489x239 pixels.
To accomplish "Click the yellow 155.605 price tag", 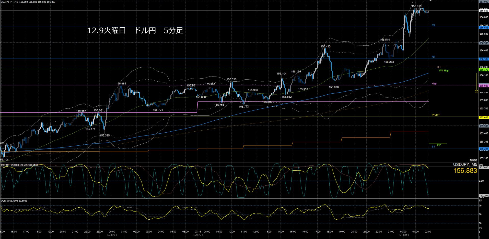I will [x=484, y=118].
